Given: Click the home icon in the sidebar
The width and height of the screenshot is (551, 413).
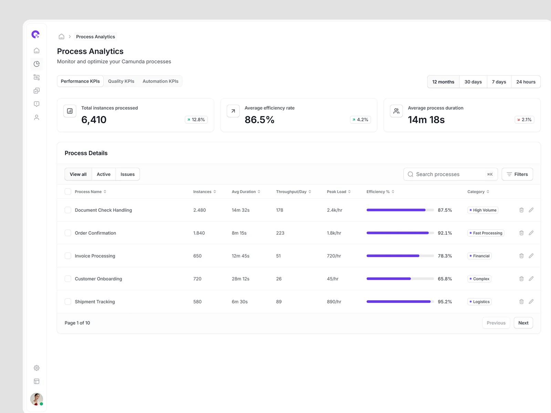Looking at the screenshot, I should (x=37, y=51).
